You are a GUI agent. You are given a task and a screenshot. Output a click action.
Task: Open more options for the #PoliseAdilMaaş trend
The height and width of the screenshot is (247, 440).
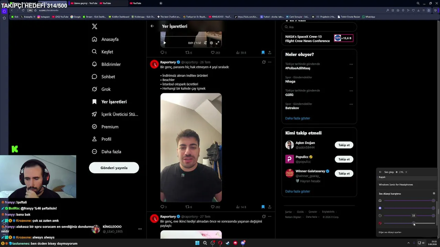(351, 64)
